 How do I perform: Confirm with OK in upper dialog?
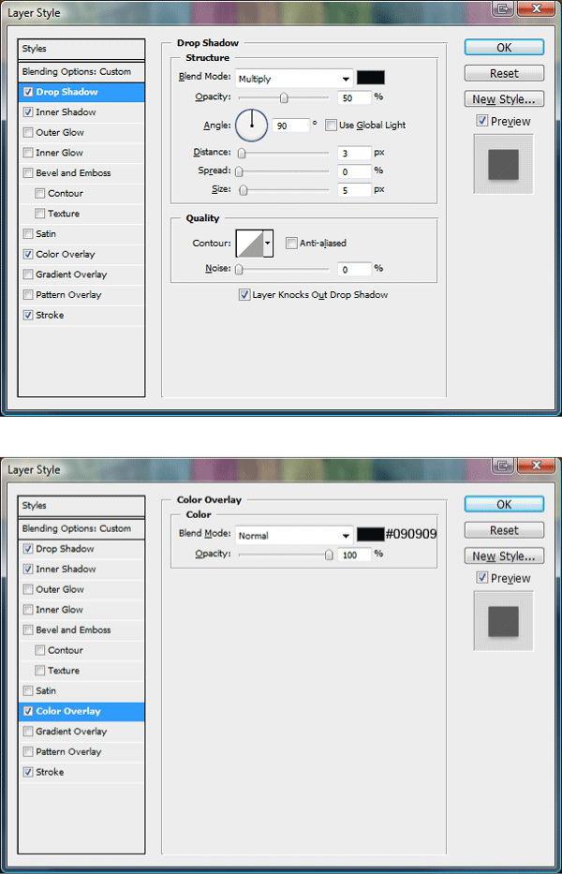pyautogui.click(x=504, y=48)
